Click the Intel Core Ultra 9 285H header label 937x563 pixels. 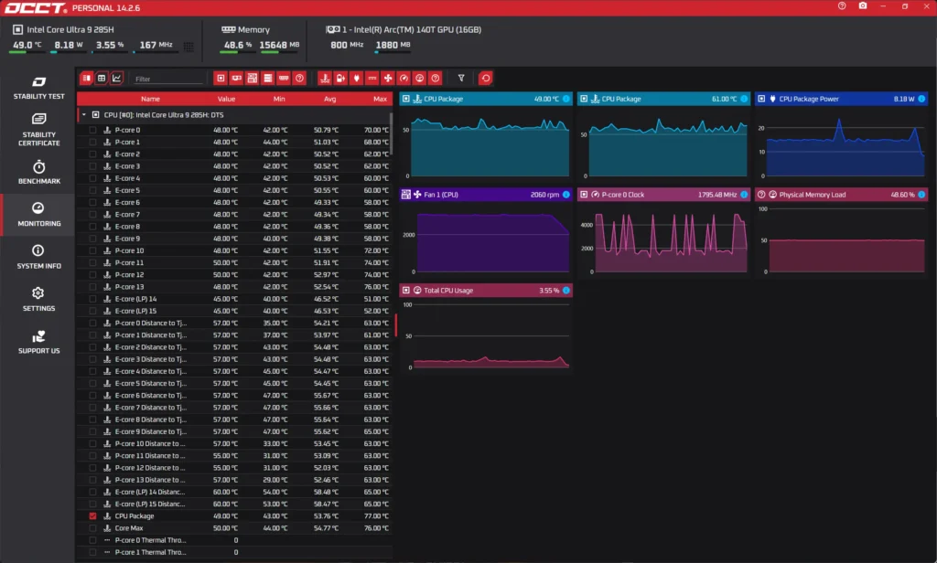pos(70,29)
